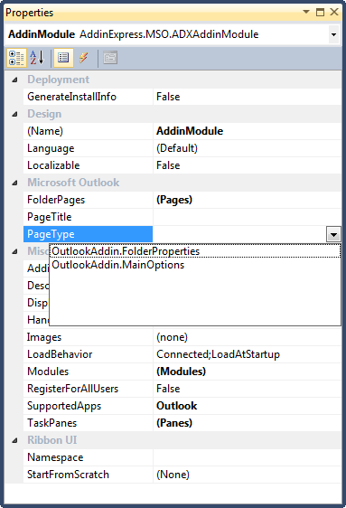Click the Microsoft Outlook category header

pyautogui.click(x=73, y=183)
